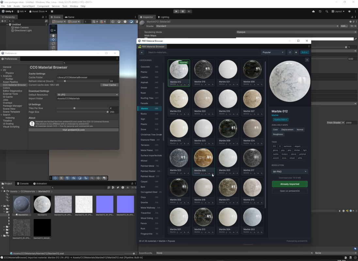Toggle the Displacement map chip

(x=287, y=130)
